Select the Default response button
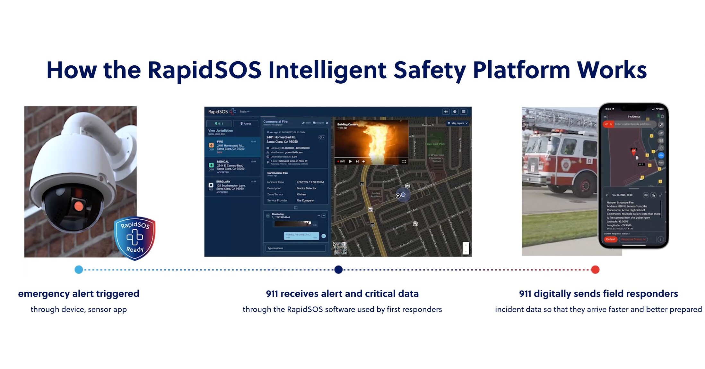The image size is (705, 369). tap(611, 239)
